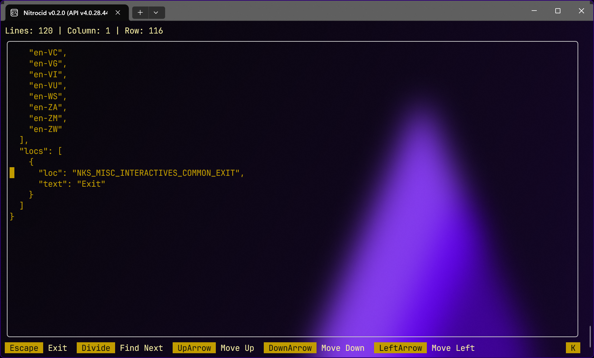Click the final closing brace line
Viewport: 594px width, 358px height.
click(12, 217)
